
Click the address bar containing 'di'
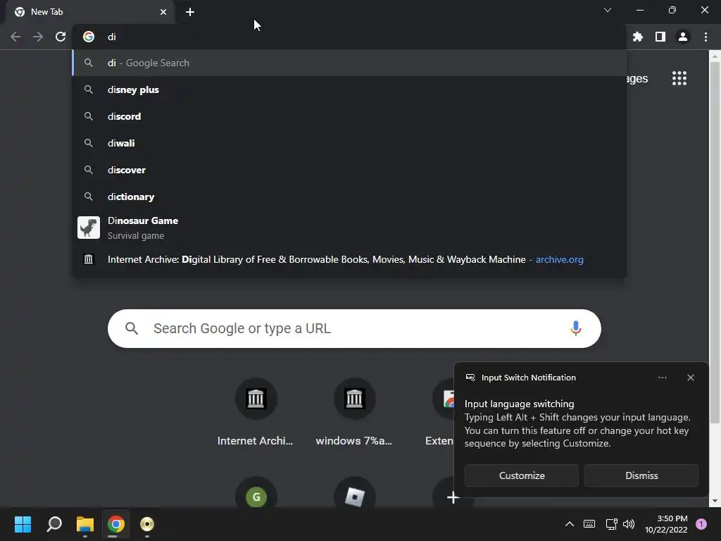[349, 37]
